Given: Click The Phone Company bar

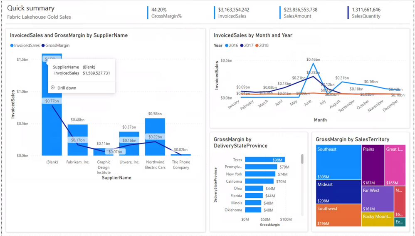Looking at the screenshot, I should pos(181,155).
